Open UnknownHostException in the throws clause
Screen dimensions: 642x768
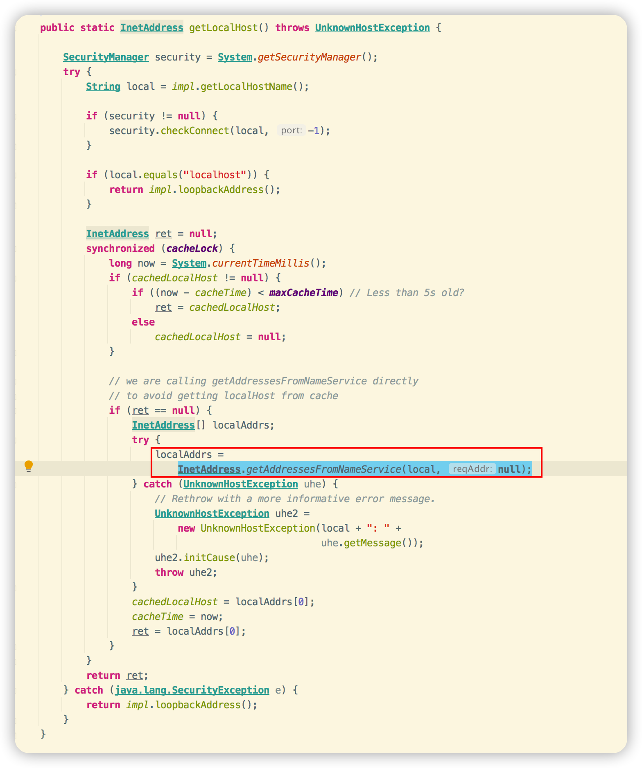(372, 28)
